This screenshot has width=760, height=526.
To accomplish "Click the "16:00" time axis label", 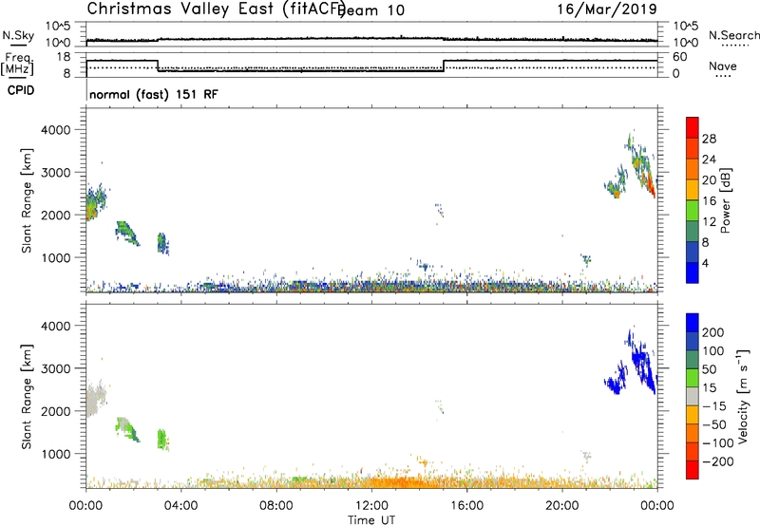I will point(466,506).
